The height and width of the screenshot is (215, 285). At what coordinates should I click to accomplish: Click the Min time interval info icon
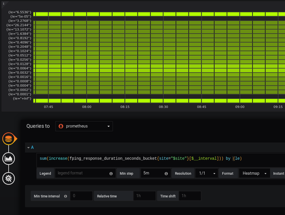[66, 196]
